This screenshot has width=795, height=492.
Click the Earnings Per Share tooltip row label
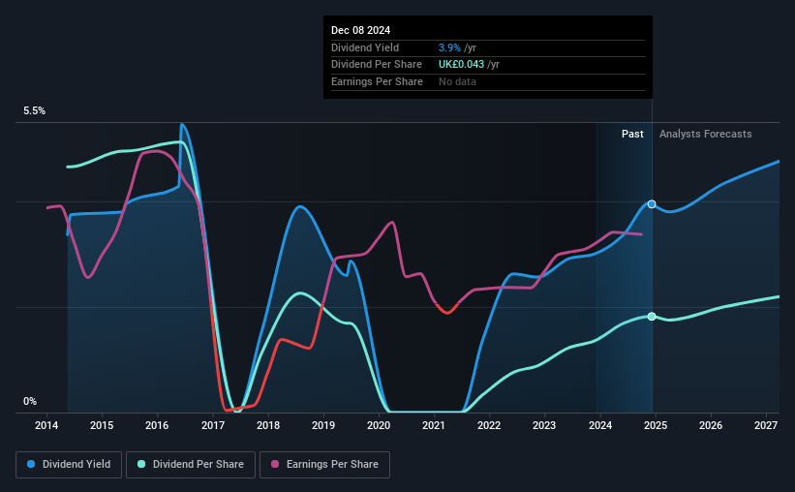click(x=378, y=81)
